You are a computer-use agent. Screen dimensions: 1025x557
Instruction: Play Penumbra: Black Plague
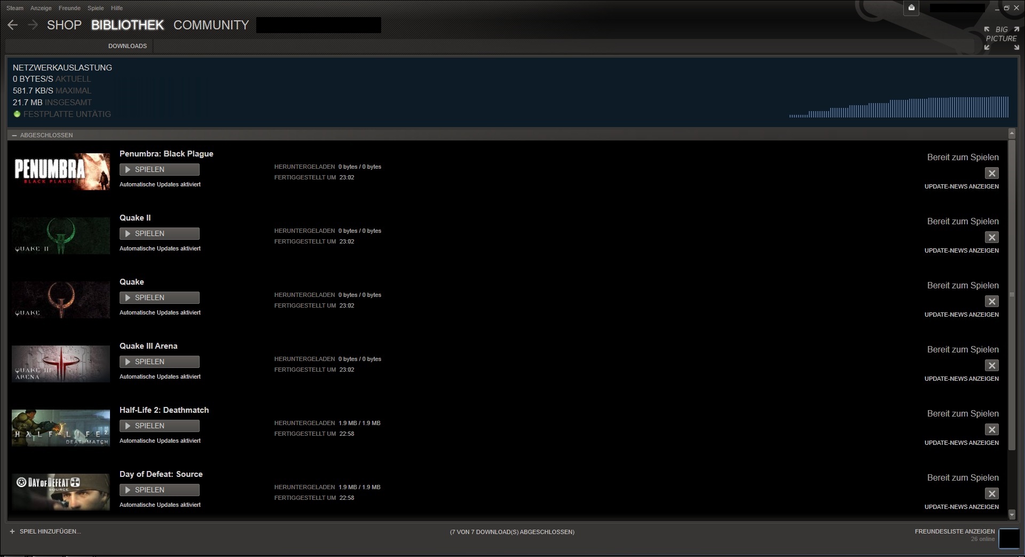160,169
